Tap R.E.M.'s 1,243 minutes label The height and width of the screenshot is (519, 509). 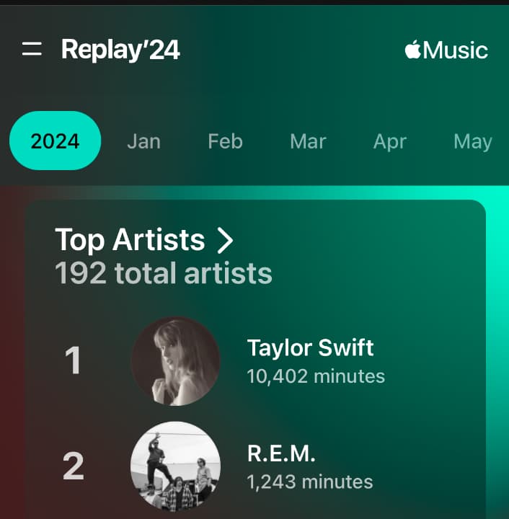point(309,482)
